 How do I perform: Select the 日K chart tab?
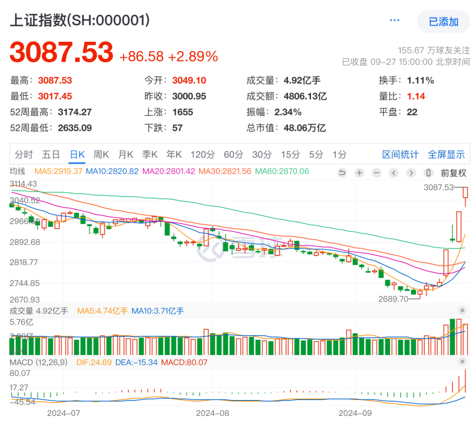(x=77, y=154)
